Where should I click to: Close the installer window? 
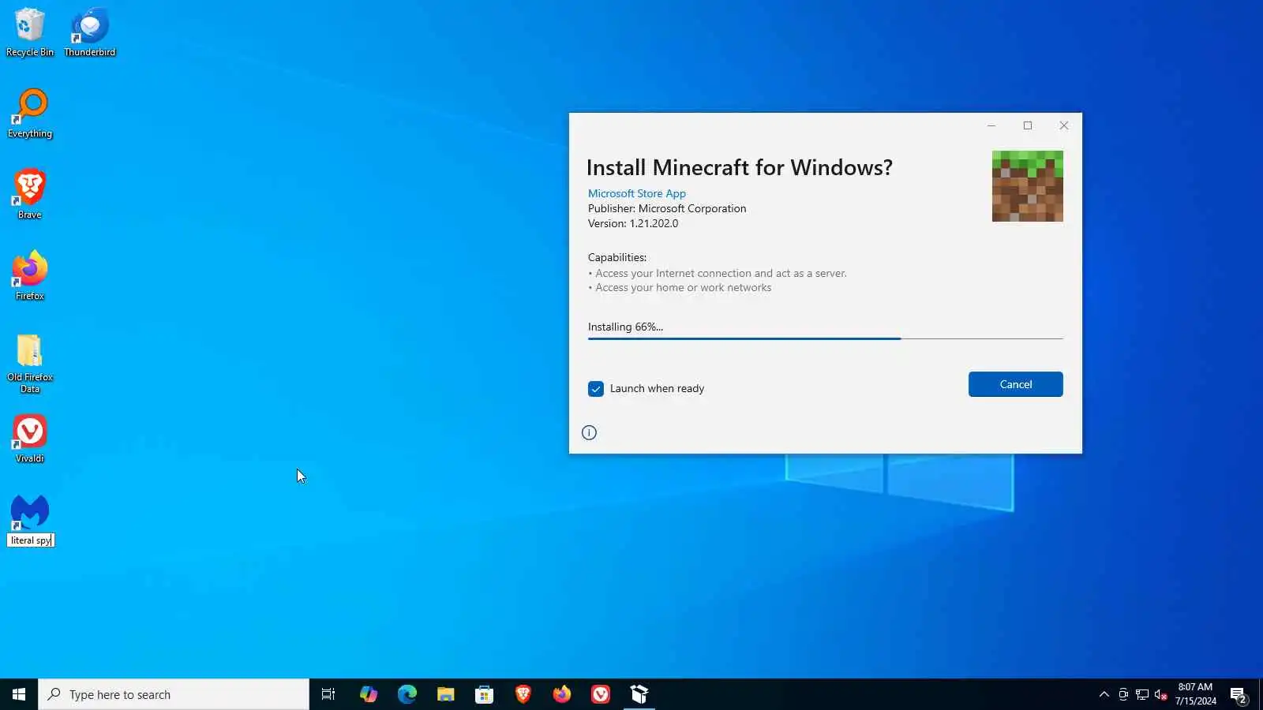tap(1064, 125)
